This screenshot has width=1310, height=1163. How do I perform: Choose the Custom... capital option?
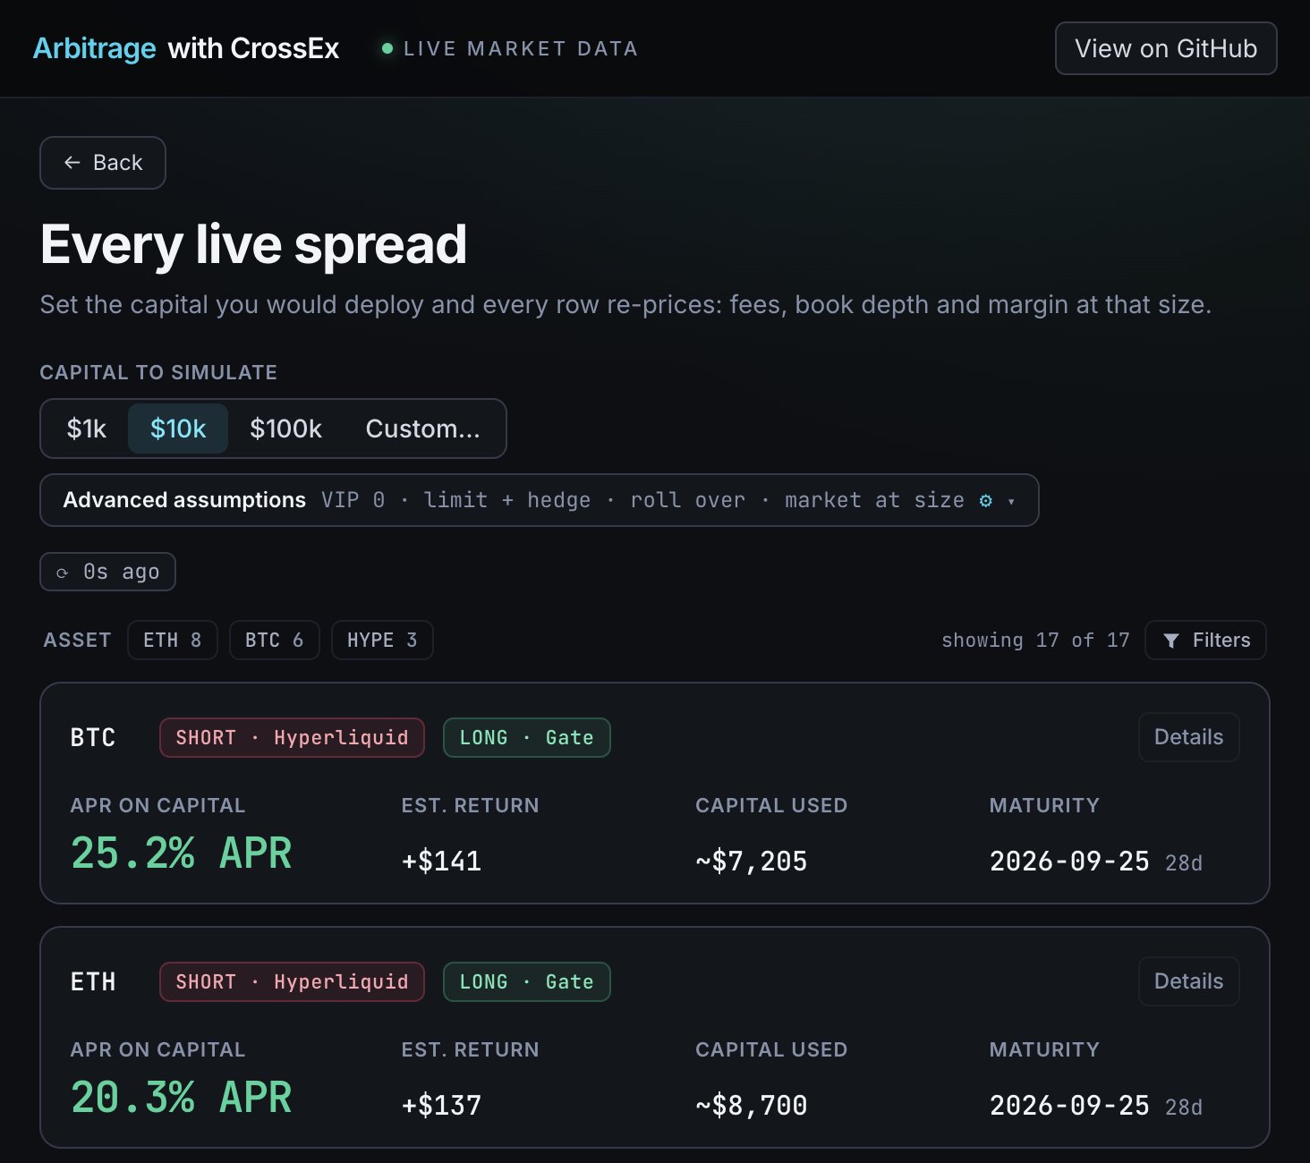[422, 429]
